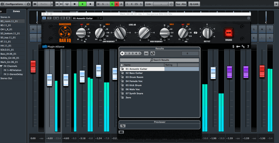The height and width of the screenshot is (143, 279).
Task: Collapse the FX Channels folder
Action: pyautogui.click(x=1, y=66)
